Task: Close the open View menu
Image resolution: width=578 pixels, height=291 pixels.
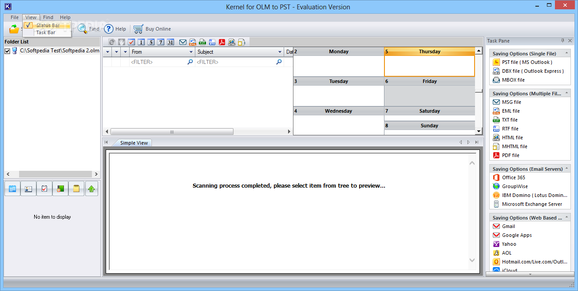Action: point(31,17)
